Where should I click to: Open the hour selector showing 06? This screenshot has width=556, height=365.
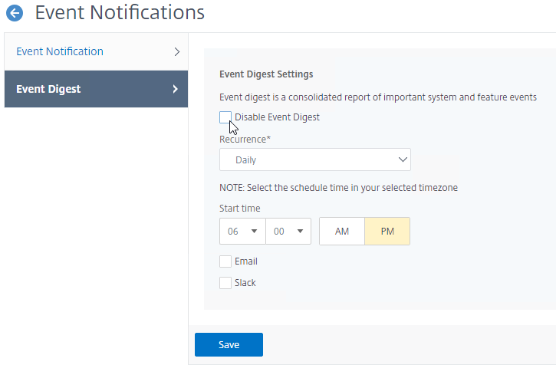pyautogui.click(x=242, y=232)
